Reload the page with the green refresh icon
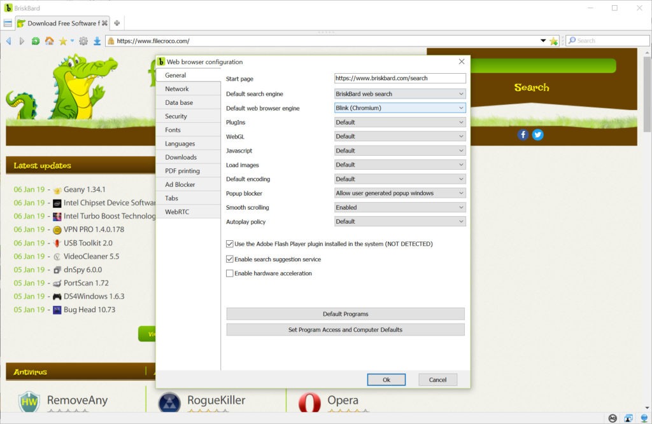Screen dimensions: 652x424 (x=36, y=41)
